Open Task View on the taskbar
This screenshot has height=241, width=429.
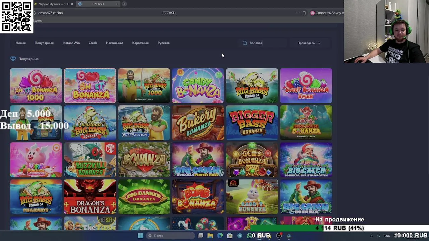[200, 236]
